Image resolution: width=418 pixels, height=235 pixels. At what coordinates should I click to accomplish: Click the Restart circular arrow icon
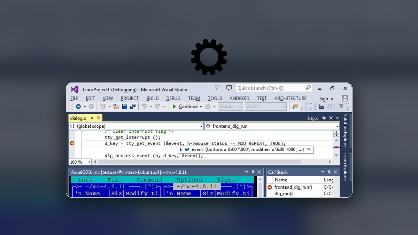click(x=208, y=107)
